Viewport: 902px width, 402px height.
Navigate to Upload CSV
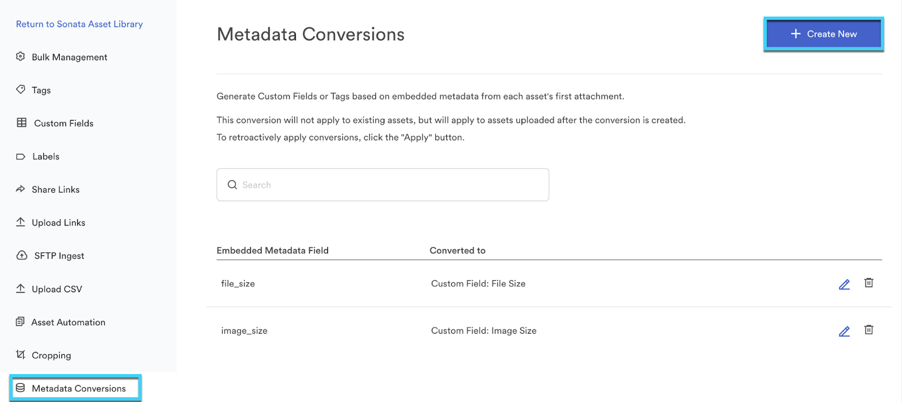56,289
